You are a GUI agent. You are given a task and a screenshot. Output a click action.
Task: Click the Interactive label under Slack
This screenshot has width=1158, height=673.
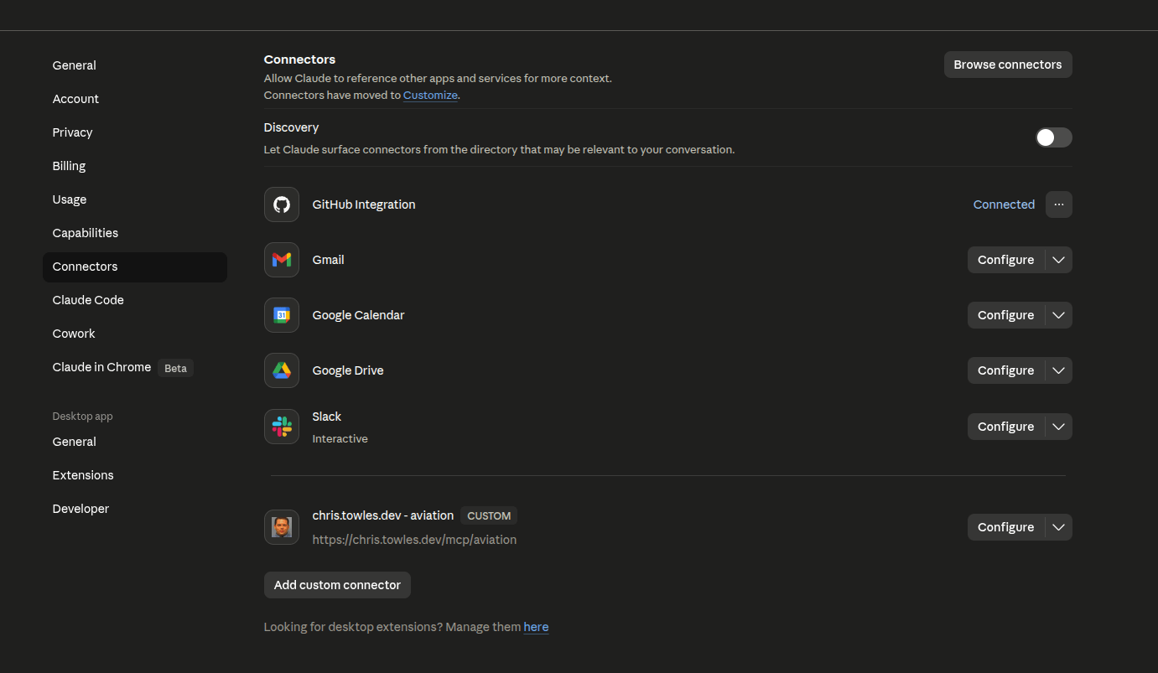[x=340, y=438]
